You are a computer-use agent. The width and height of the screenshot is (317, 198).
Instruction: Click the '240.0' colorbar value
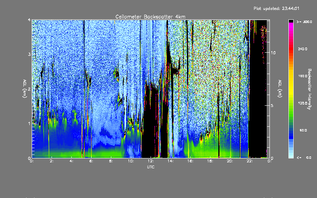pos(303,49)
